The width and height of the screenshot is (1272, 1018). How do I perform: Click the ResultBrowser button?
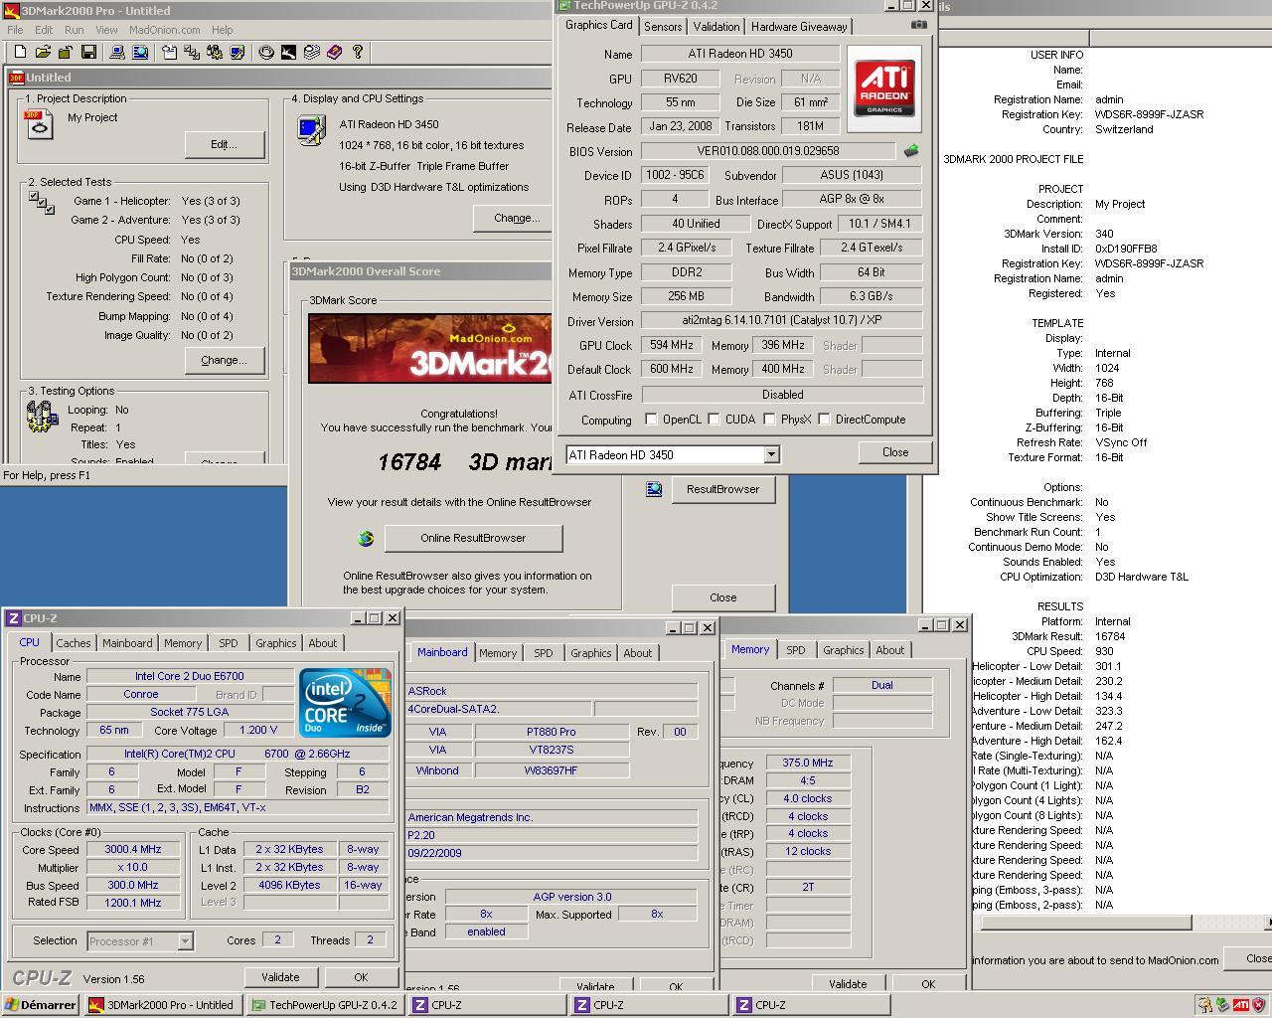point(722,489)
